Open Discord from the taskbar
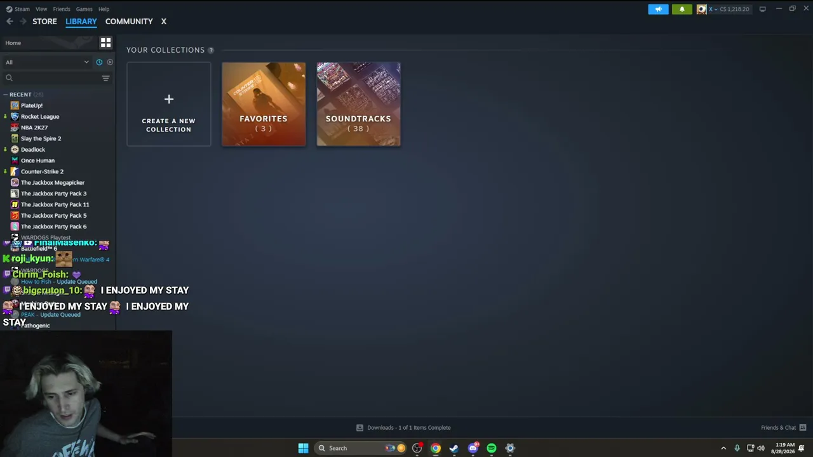Screen dimensions: 813x457 click(x=473, y=448)
